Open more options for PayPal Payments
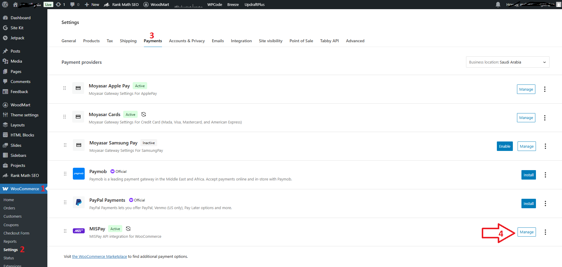Viewport: 562px width, 267px height. click(x=545, y=203)
